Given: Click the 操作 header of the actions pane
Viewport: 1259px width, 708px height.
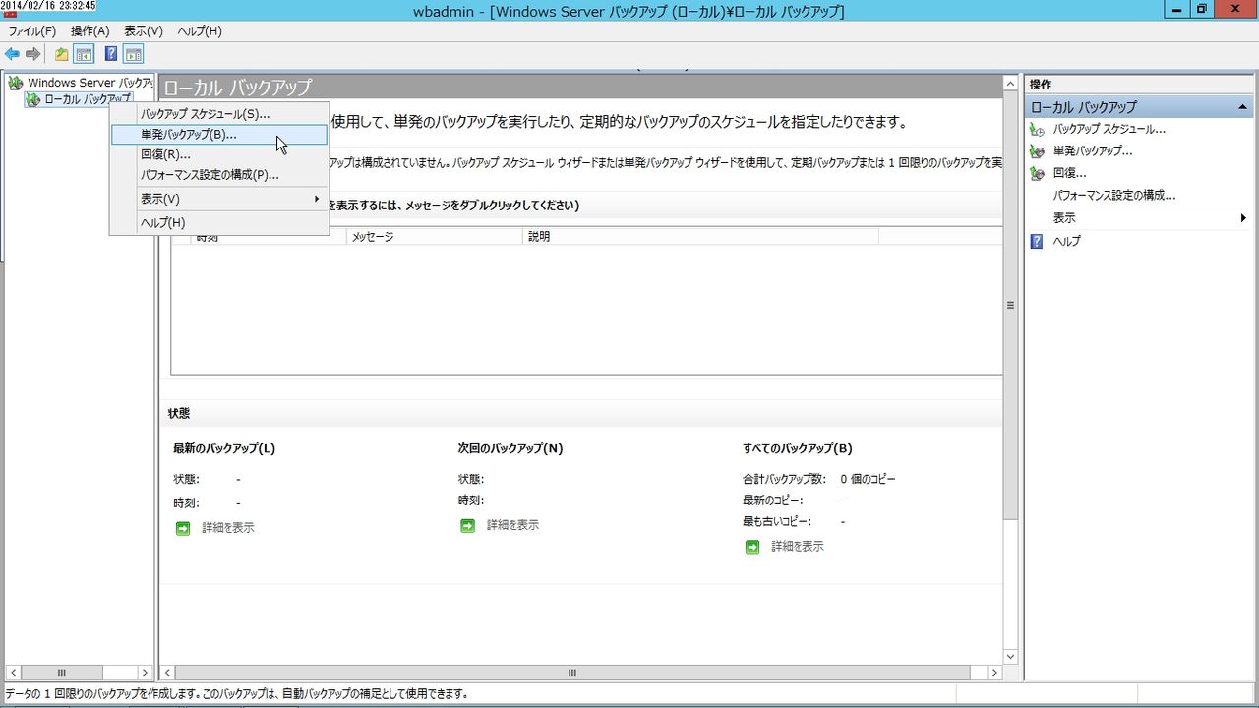Looking at the screenshot, I should 1041,85.
